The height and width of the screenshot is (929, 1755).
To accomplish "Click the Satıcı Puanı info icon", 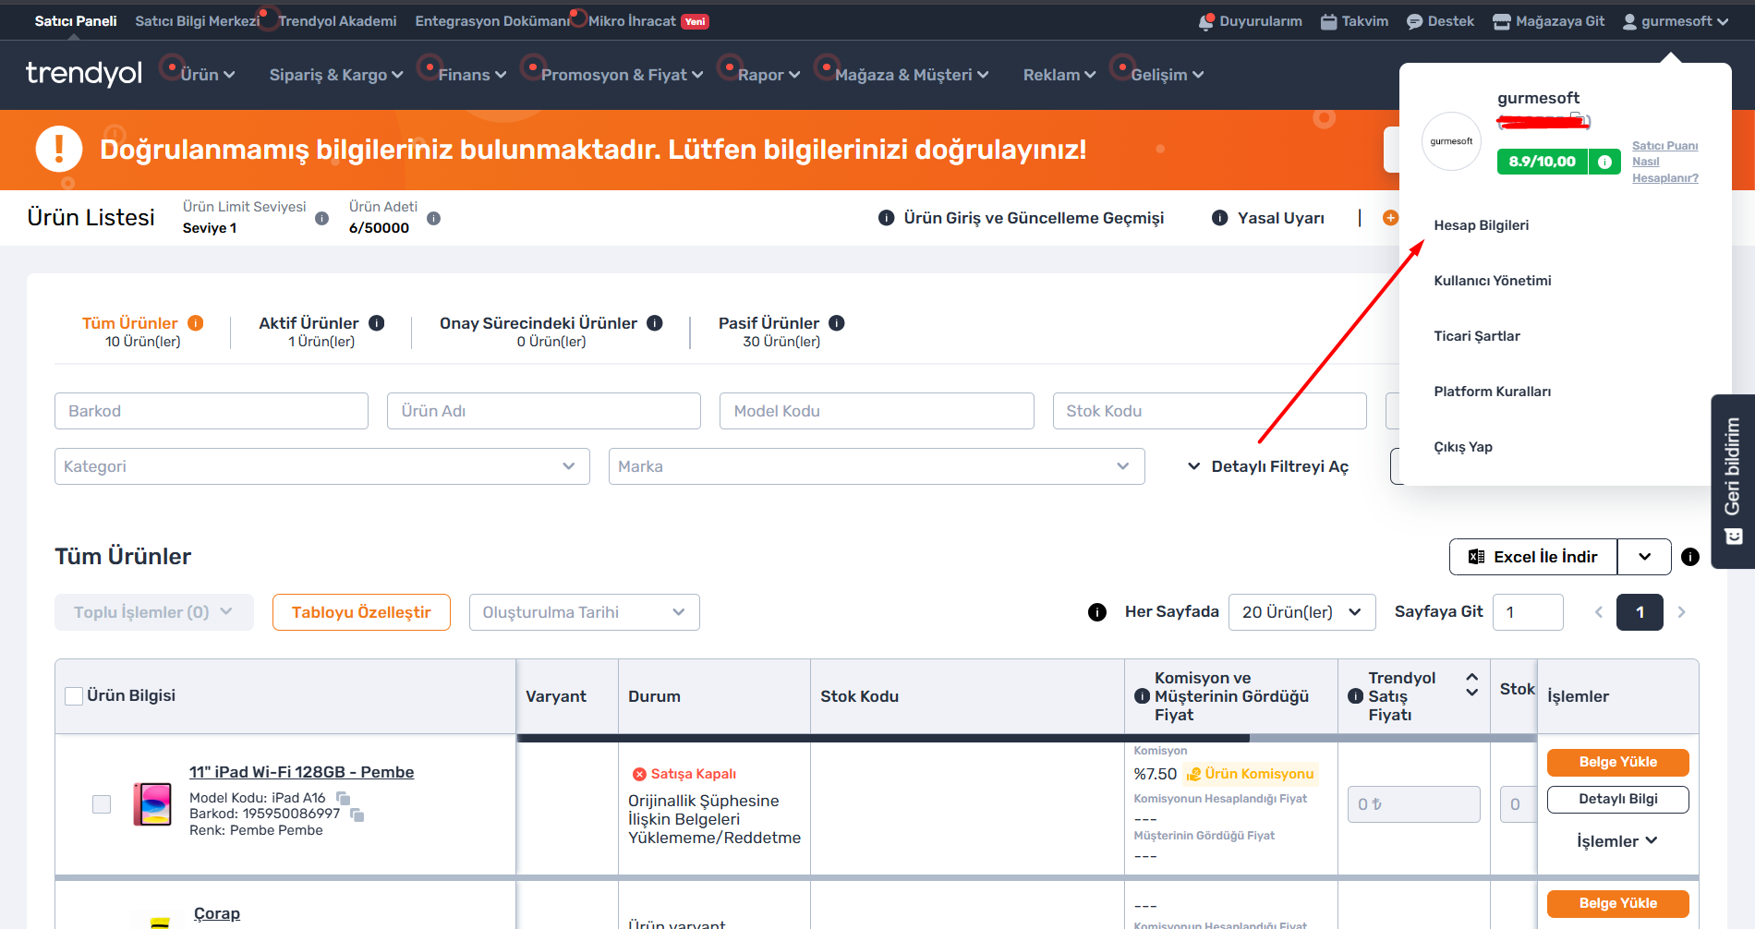I will coord(1604,162).
